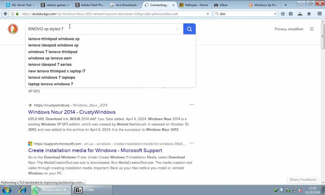This screenshot has height=195, width=325.
Task: Click the Show desktop strip
Action: 323,190
